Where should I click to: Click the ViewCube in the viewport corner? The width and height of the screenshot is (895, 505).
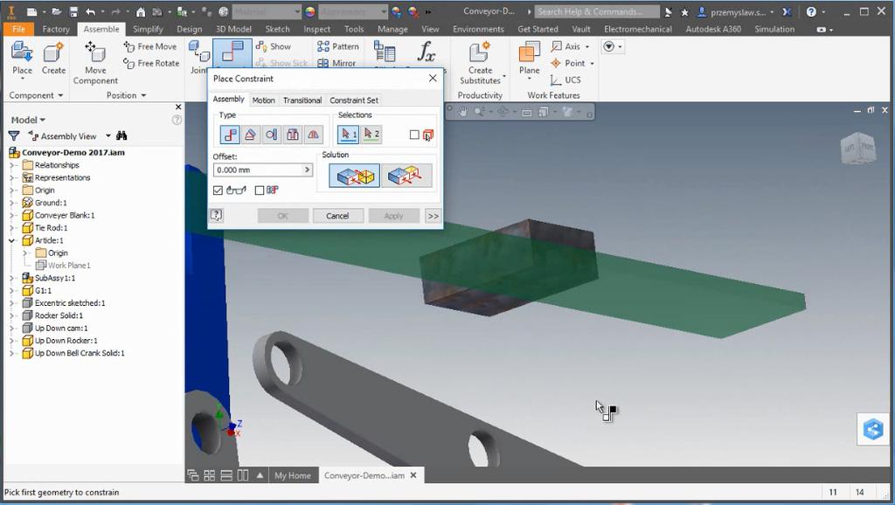[x=857, y=149]
